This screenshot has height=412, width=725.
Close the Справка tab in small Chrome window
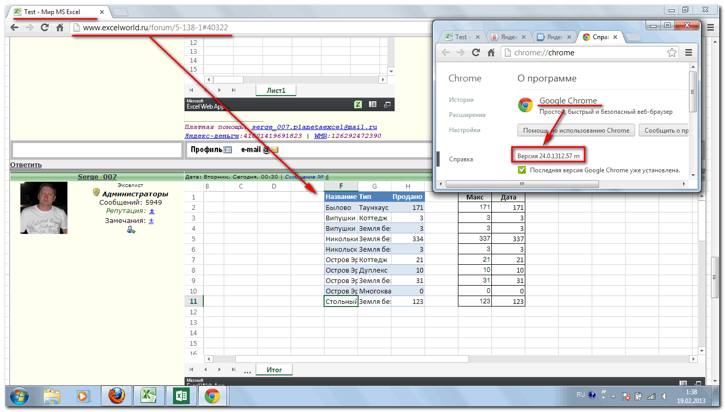click(x=615, y=37)
